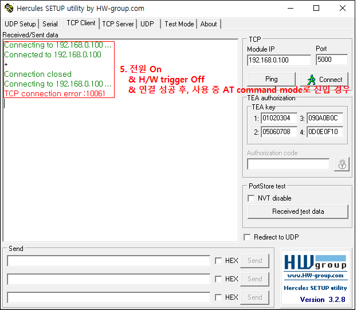Check HEX box for third send row
Image resolution: width=361 pixels, height=310 pixels.
pyautogui.click(x=218, y=297)
